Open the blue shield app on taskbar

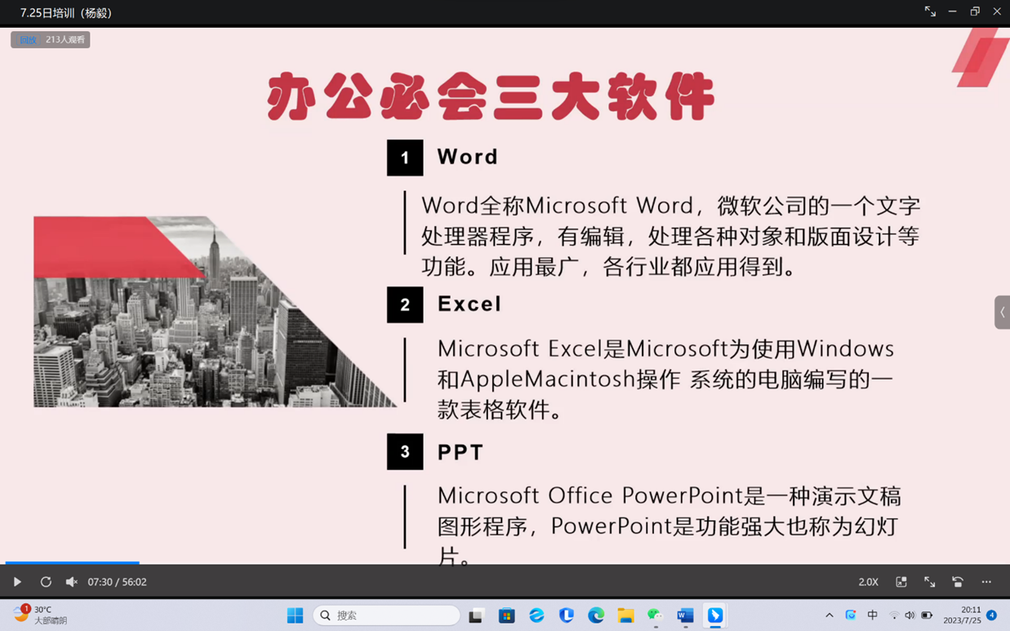pyautogui.click(x=566, y=615)
